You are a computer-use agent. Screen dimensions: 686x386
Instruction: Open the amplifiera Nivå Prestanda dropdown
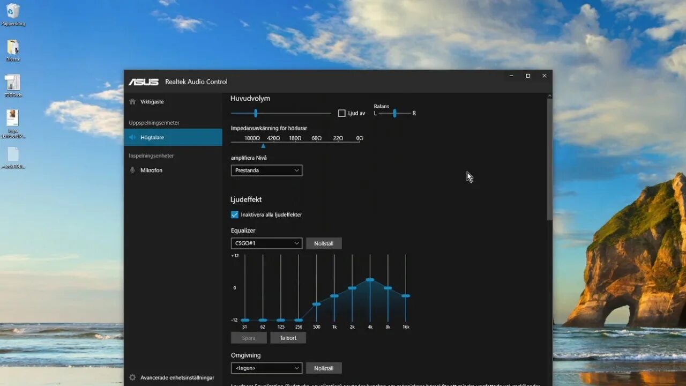tap(266, 170)
